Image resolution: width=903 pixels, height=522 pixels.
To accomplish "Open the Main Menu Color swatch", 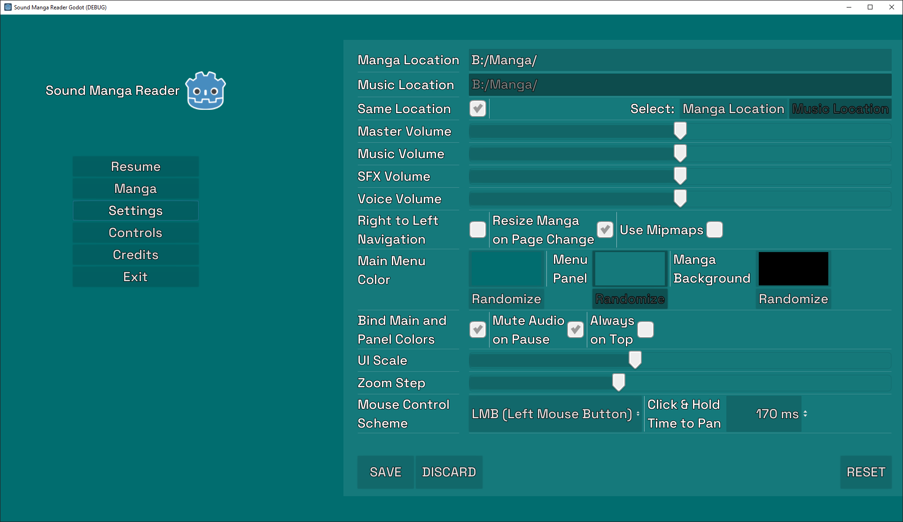I will 506,269.
